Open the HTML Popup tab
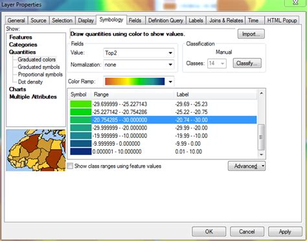307x241 pixels. tap(282, 21)
